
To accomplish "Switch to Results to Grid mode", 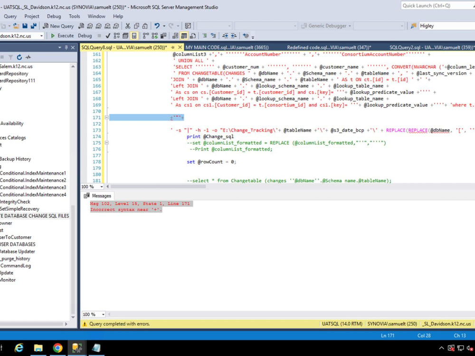I will click(184, 36).
